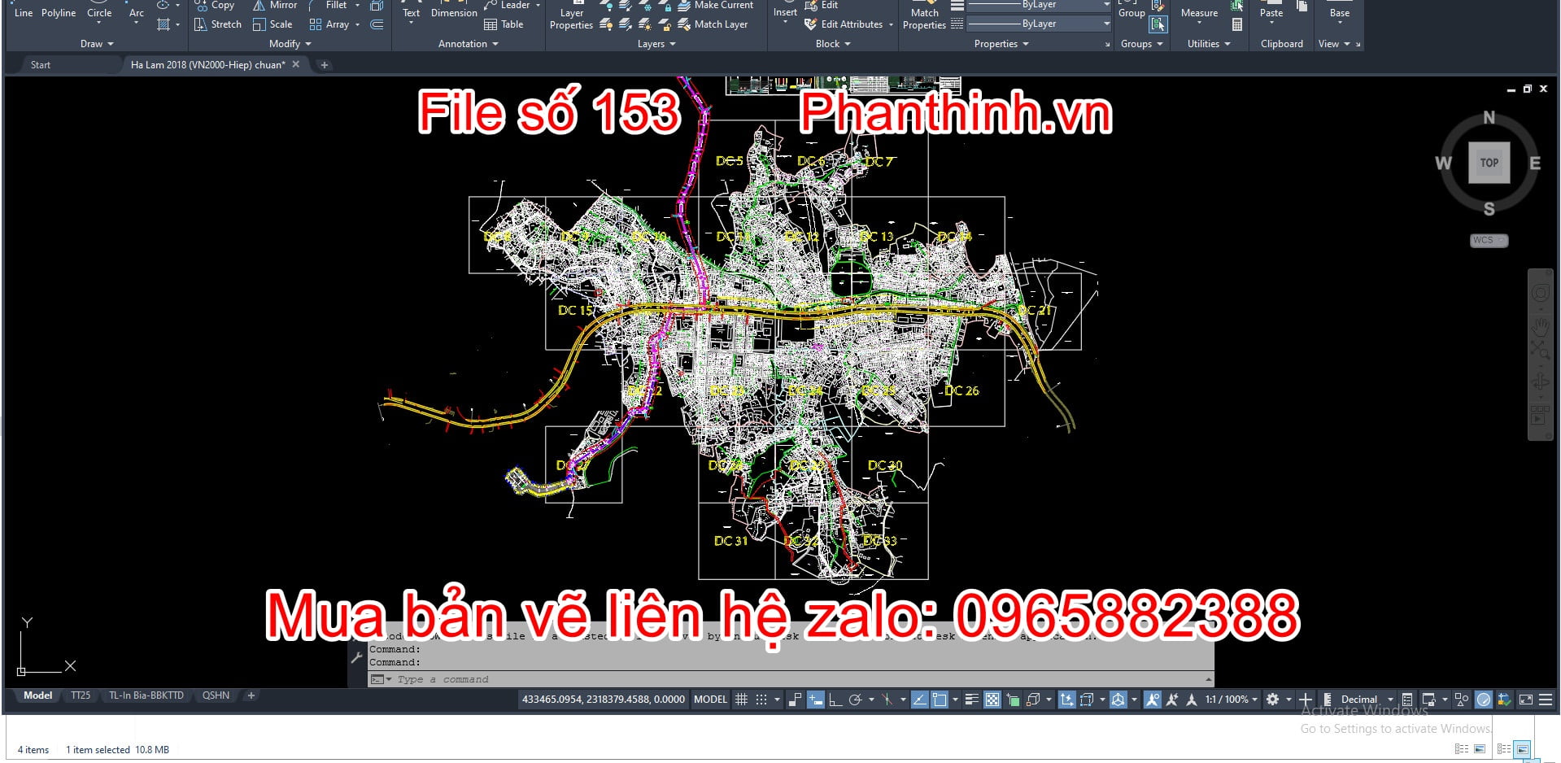
Task: Open Layer Properties manager
Action: point(571,16)
